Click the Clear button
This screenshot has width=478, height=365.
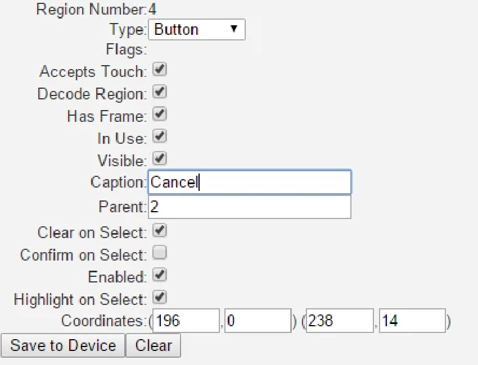click(x=153, y=345)
